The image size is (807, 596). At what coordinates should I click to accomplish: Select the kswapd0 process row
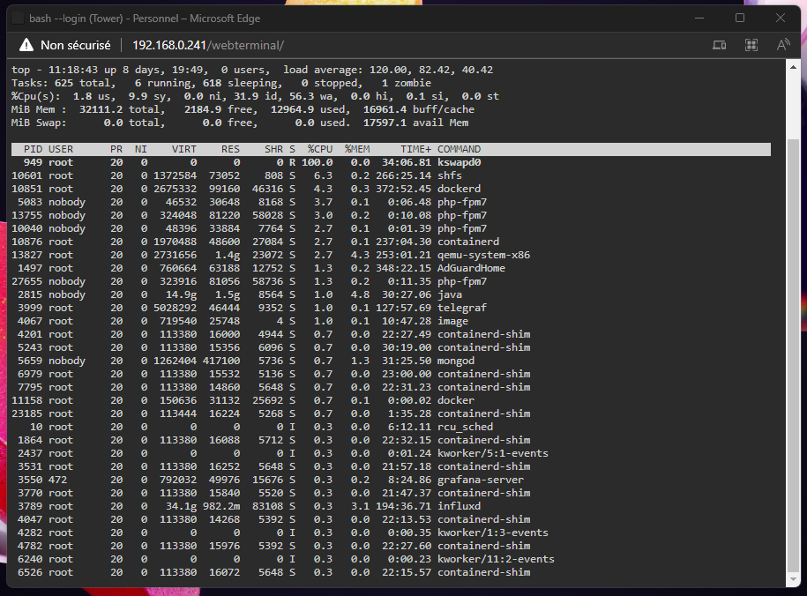click(391, 162)
